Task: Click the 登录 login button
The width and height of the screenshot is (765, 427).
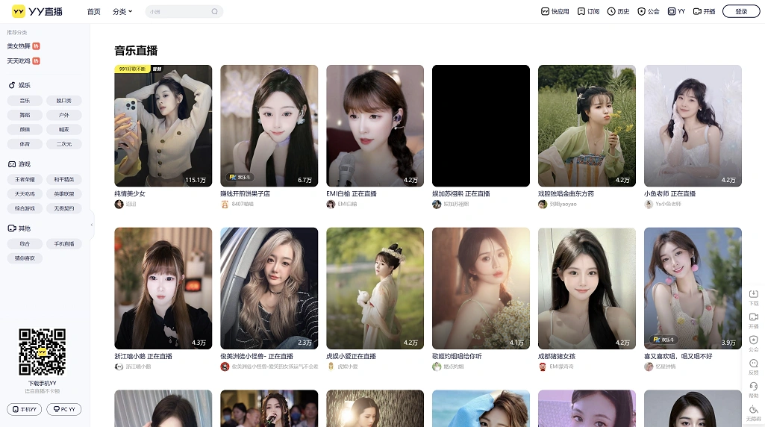Action: (x=740, y=11)
